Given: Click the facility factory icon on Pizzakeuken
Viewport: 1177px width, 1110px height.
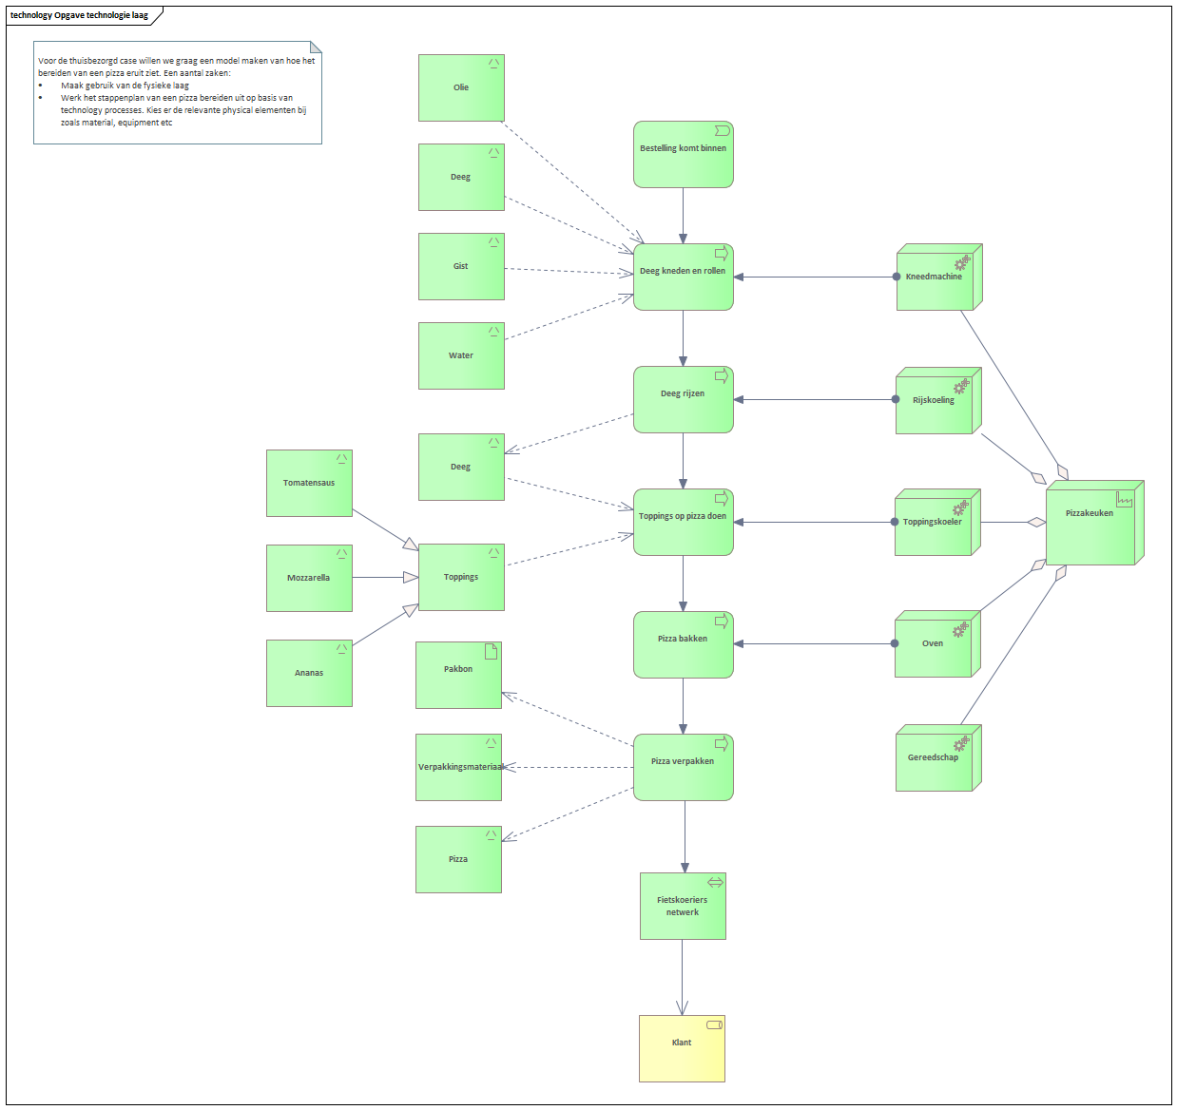Looking at the screenshot, I should coord(1124,499).
